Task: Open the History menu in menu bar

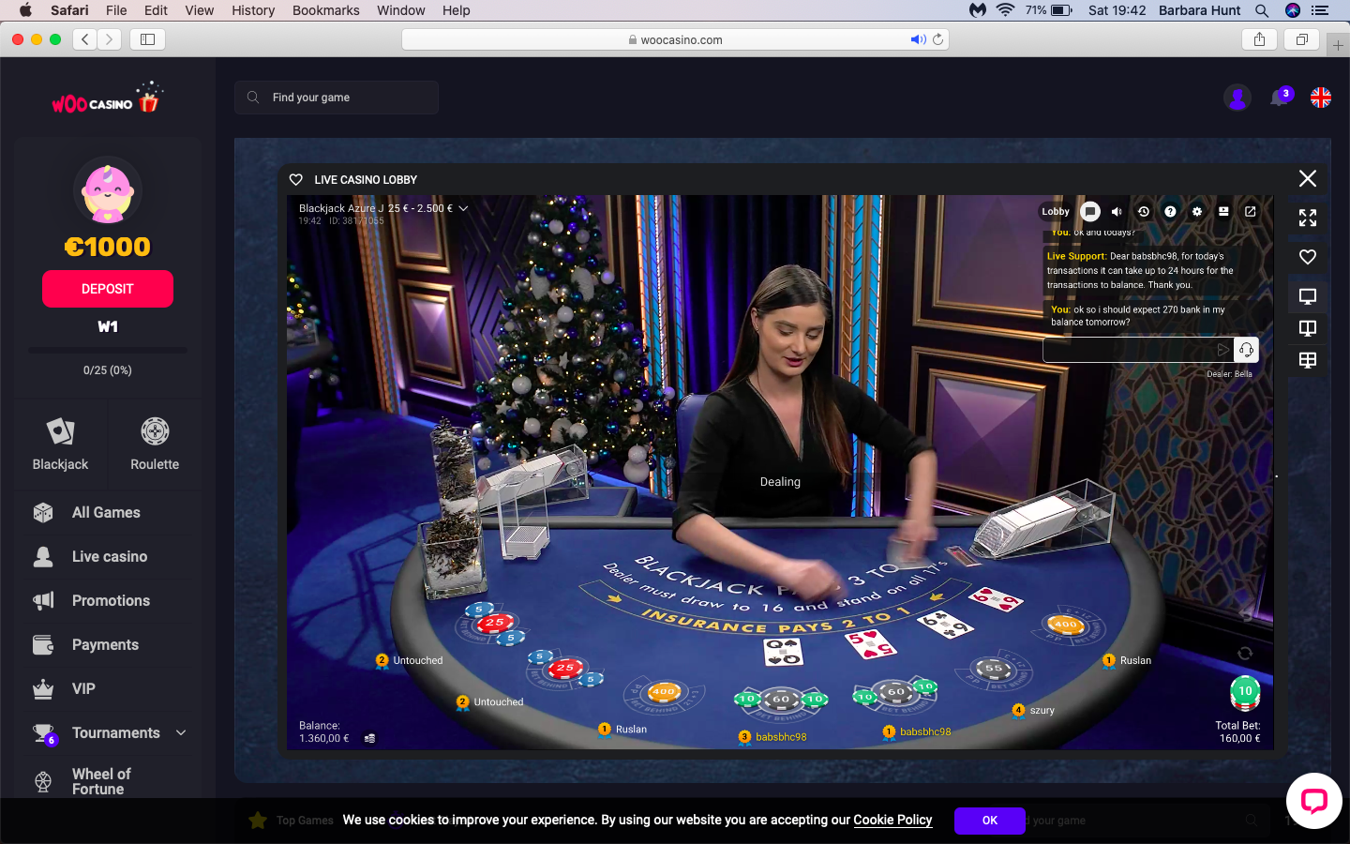Action: click(x=253, y=10)
